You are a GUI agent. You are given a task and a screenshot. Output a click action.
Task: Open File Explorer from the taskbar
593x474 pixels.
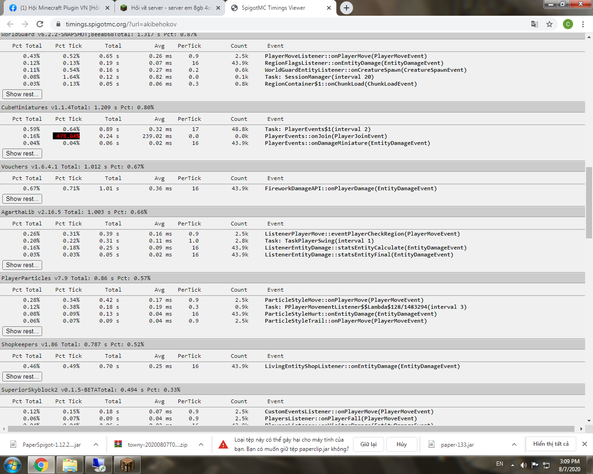point(70,465)
